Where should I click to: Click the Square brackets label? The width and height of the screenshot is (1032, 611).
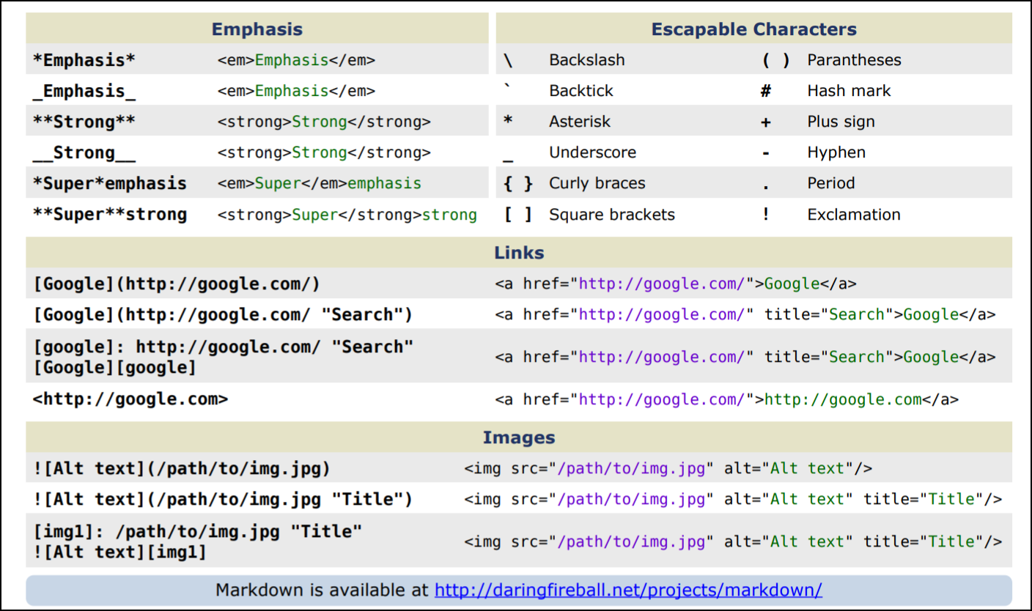click(612, 215)
